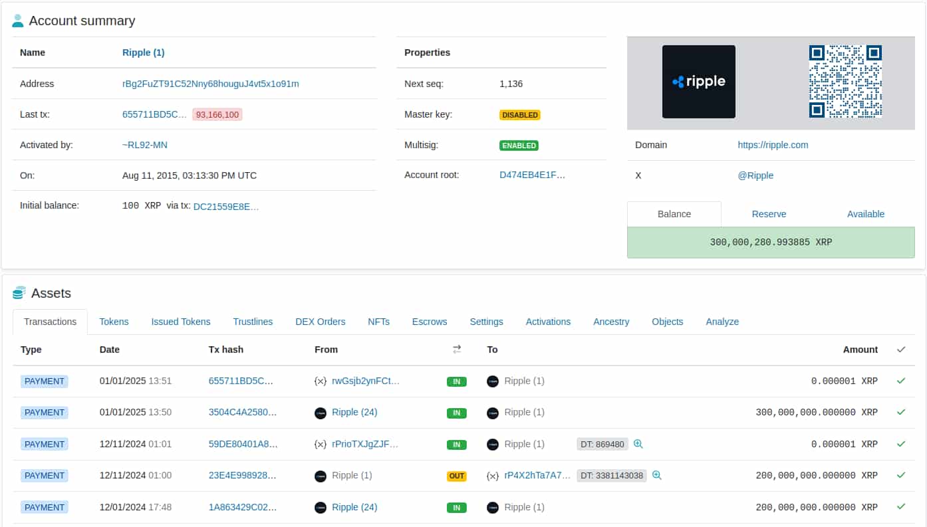Click the direction swap arrows in the table header
This screenshot has width=927, height=527.
tap(456, 348)
